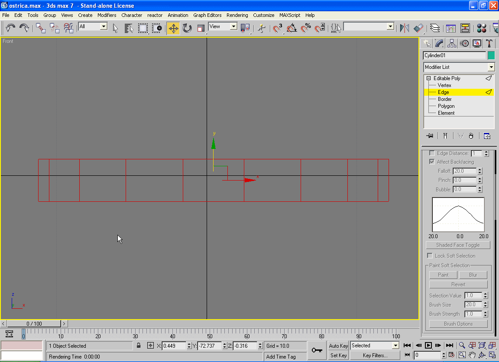Activate the Select and Rotate tool
This screenshot has height=362, width=499.
pyautogui.click(x=187, y=28)
